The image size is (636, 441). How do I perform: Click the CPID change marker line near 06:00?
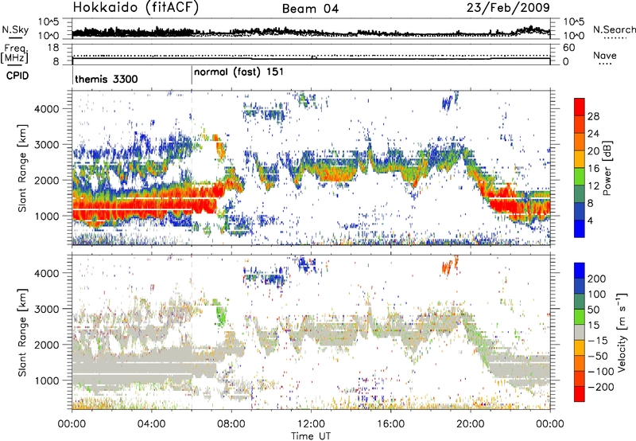192,76
